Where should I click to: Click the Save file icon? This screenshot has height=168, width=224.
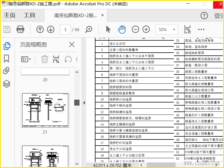click(7, 29)
